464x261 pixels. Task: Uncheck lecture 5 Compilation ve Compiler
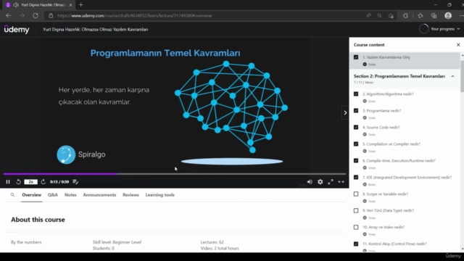[356, 144]
